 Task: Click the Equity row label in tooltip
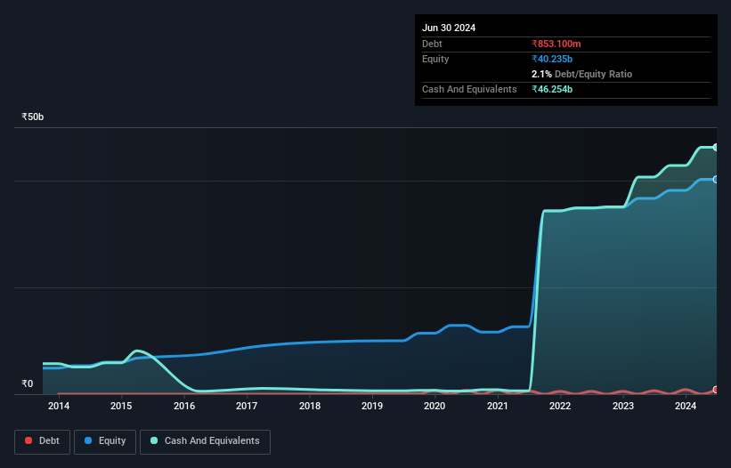[x=435, y=59]
